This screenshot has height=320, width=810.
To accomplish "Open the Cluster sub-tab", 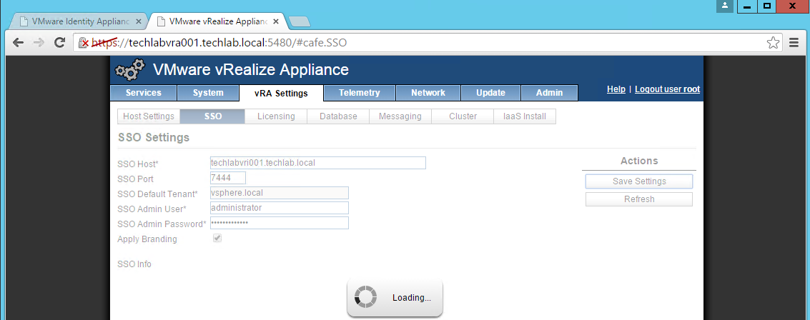I will pyautogui.click(x=463, y=116).
